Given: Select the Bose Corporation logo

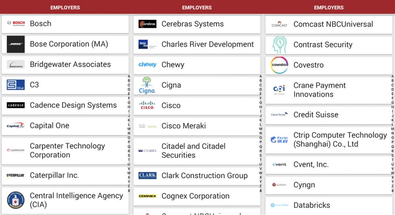Looking at the screenshot, I should pos(16,44).
